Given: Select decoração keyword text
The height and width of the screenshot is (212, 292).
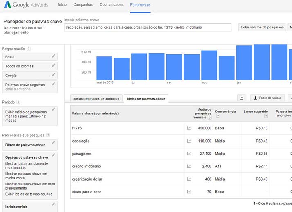Looking at the screenshot, I should point(81,141).
